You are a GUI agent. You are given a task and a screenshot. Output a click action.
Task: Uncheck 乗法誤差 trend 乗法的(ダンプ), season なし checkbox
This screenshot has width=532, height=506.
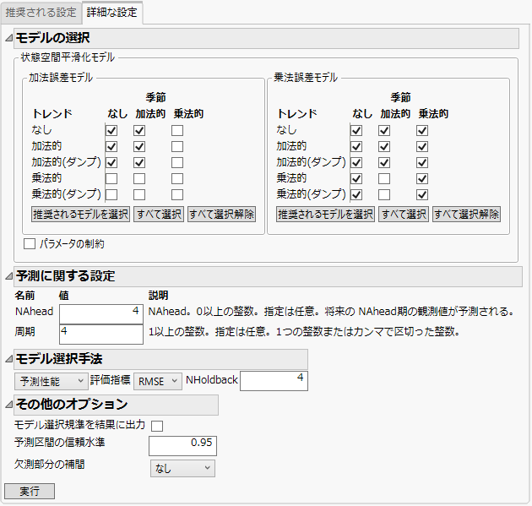pyautogui.click(x=356, y=195)
